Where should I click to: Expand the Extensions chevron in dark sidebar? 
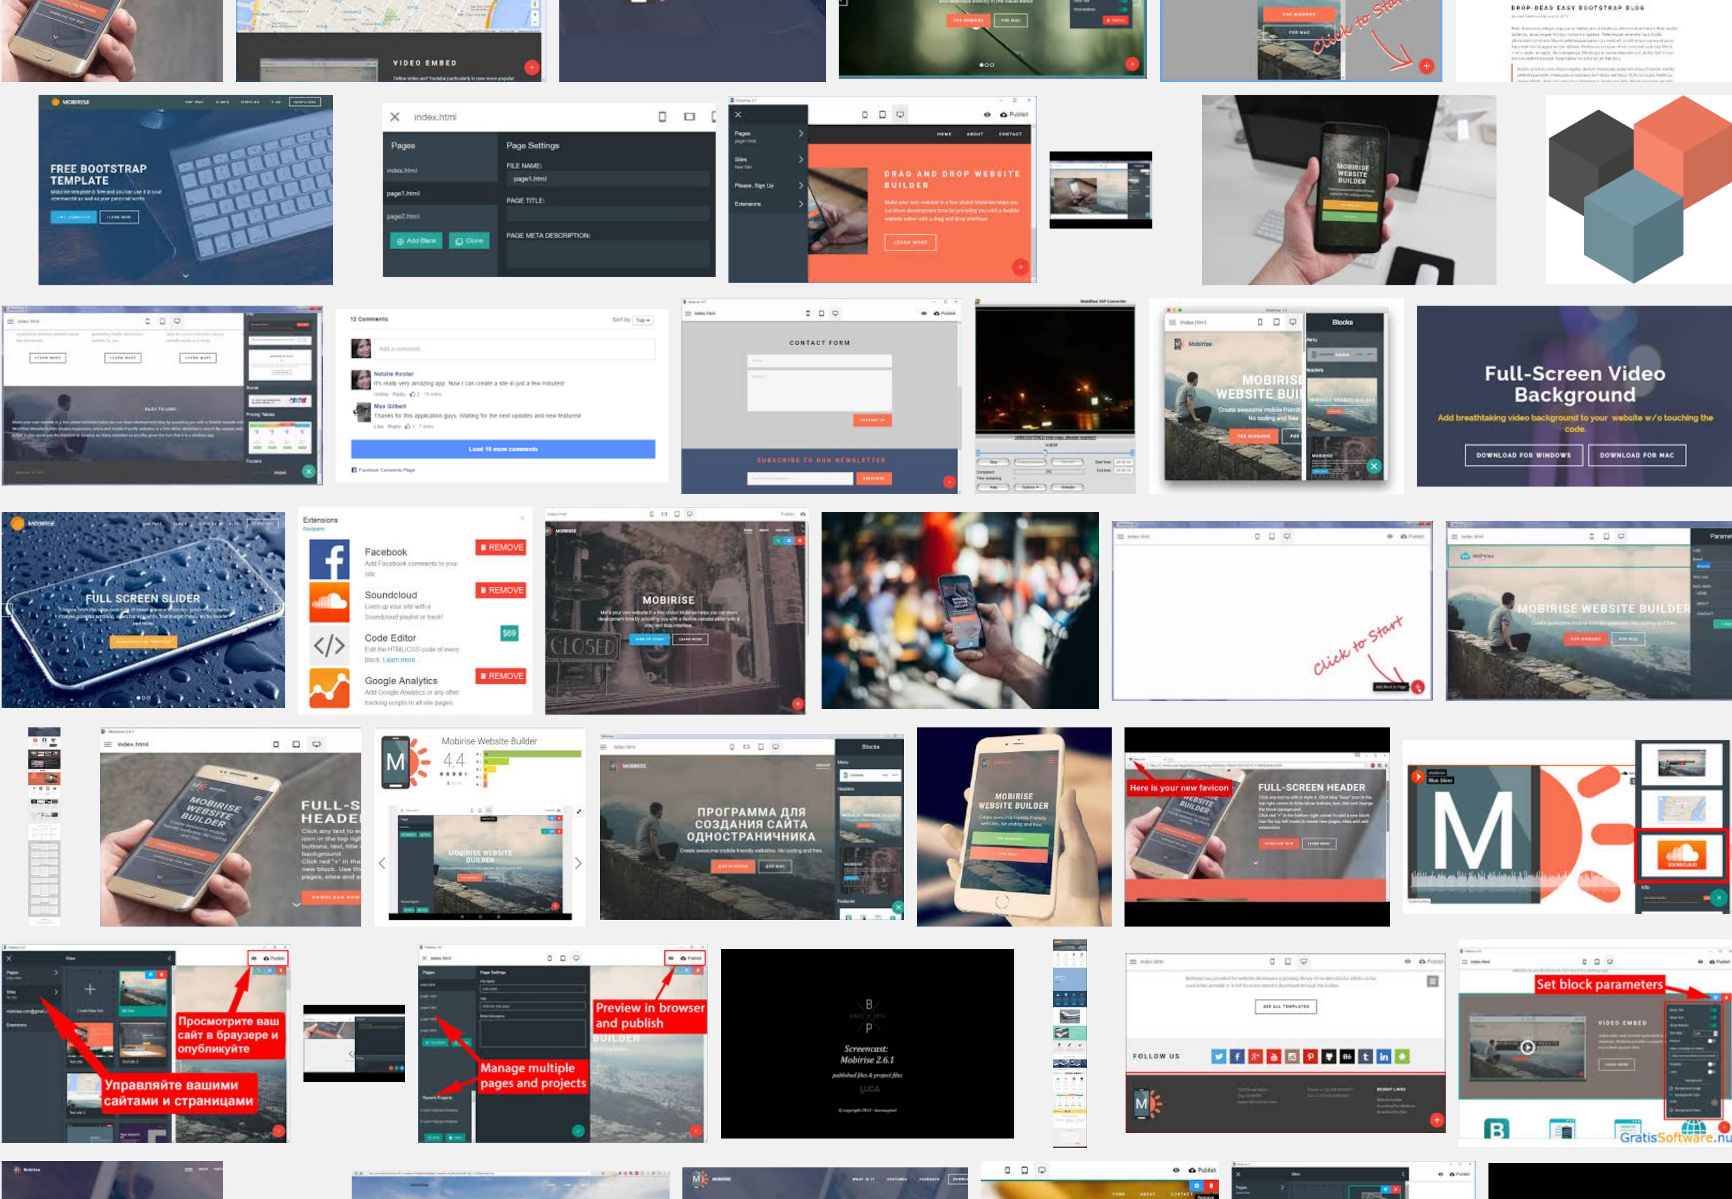point(801,203)
